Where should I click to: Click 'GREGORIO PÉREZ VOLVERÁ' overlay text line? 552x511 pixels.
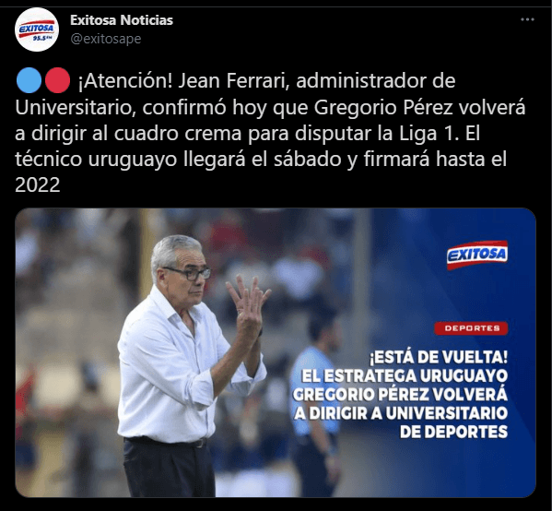(x=400, y=395)
